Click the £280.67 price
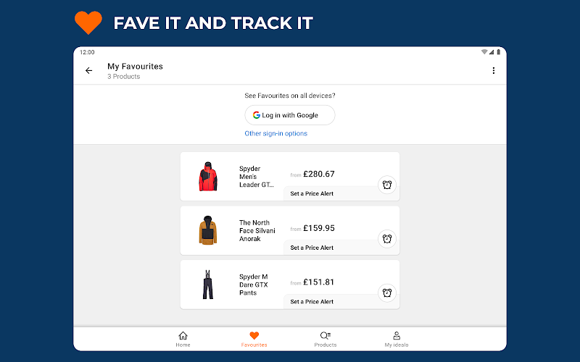 tap(319, 174)
